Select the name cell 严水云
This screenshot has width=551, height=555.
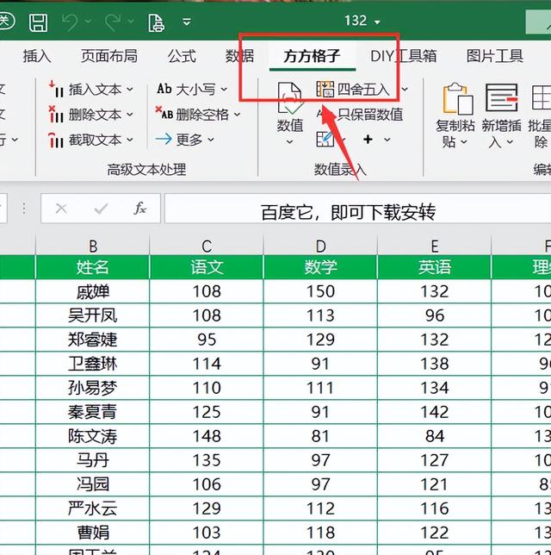(93, 508)
